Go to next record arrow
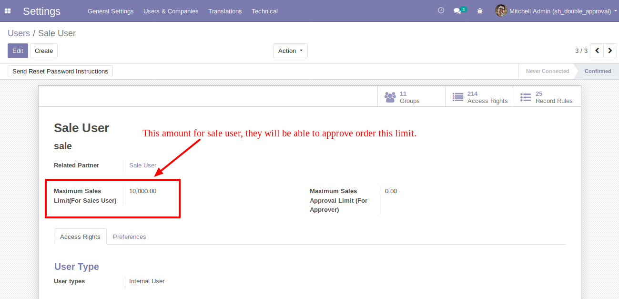 [x=610, y=51]
